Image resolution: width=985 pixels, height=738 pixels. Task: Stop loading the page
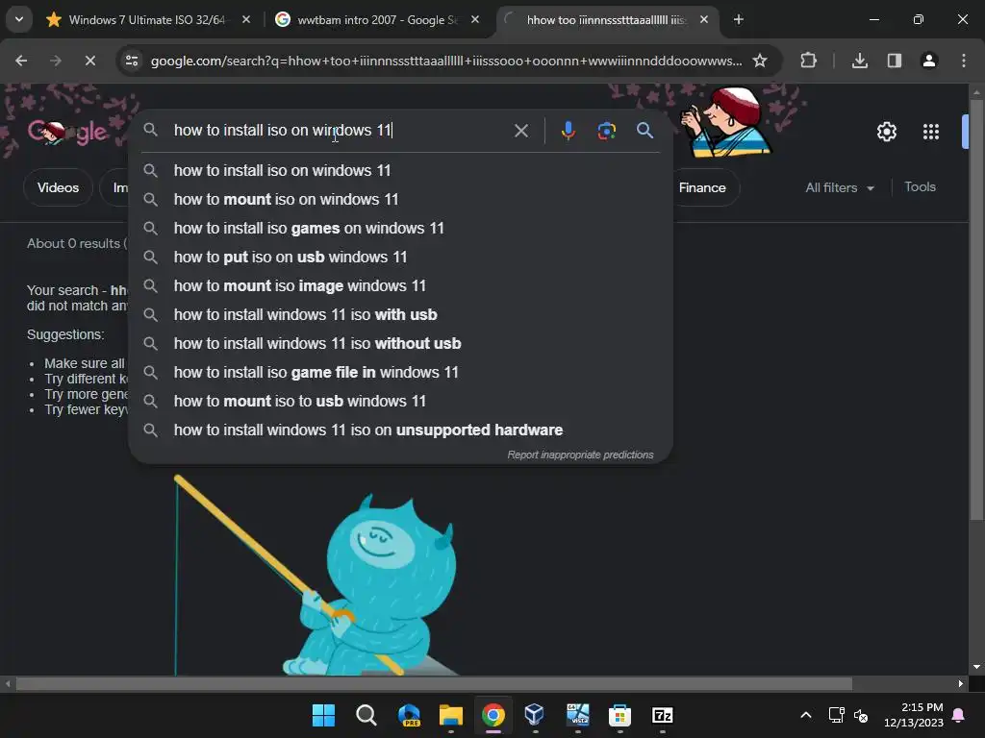pos(89,61)
